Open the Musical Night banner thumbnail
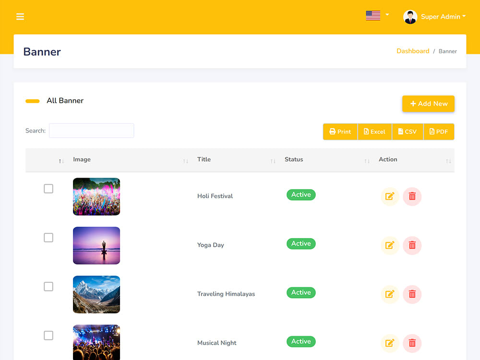Image resolution: width=480 pixels, height=360 pixels. click(96, 343)
